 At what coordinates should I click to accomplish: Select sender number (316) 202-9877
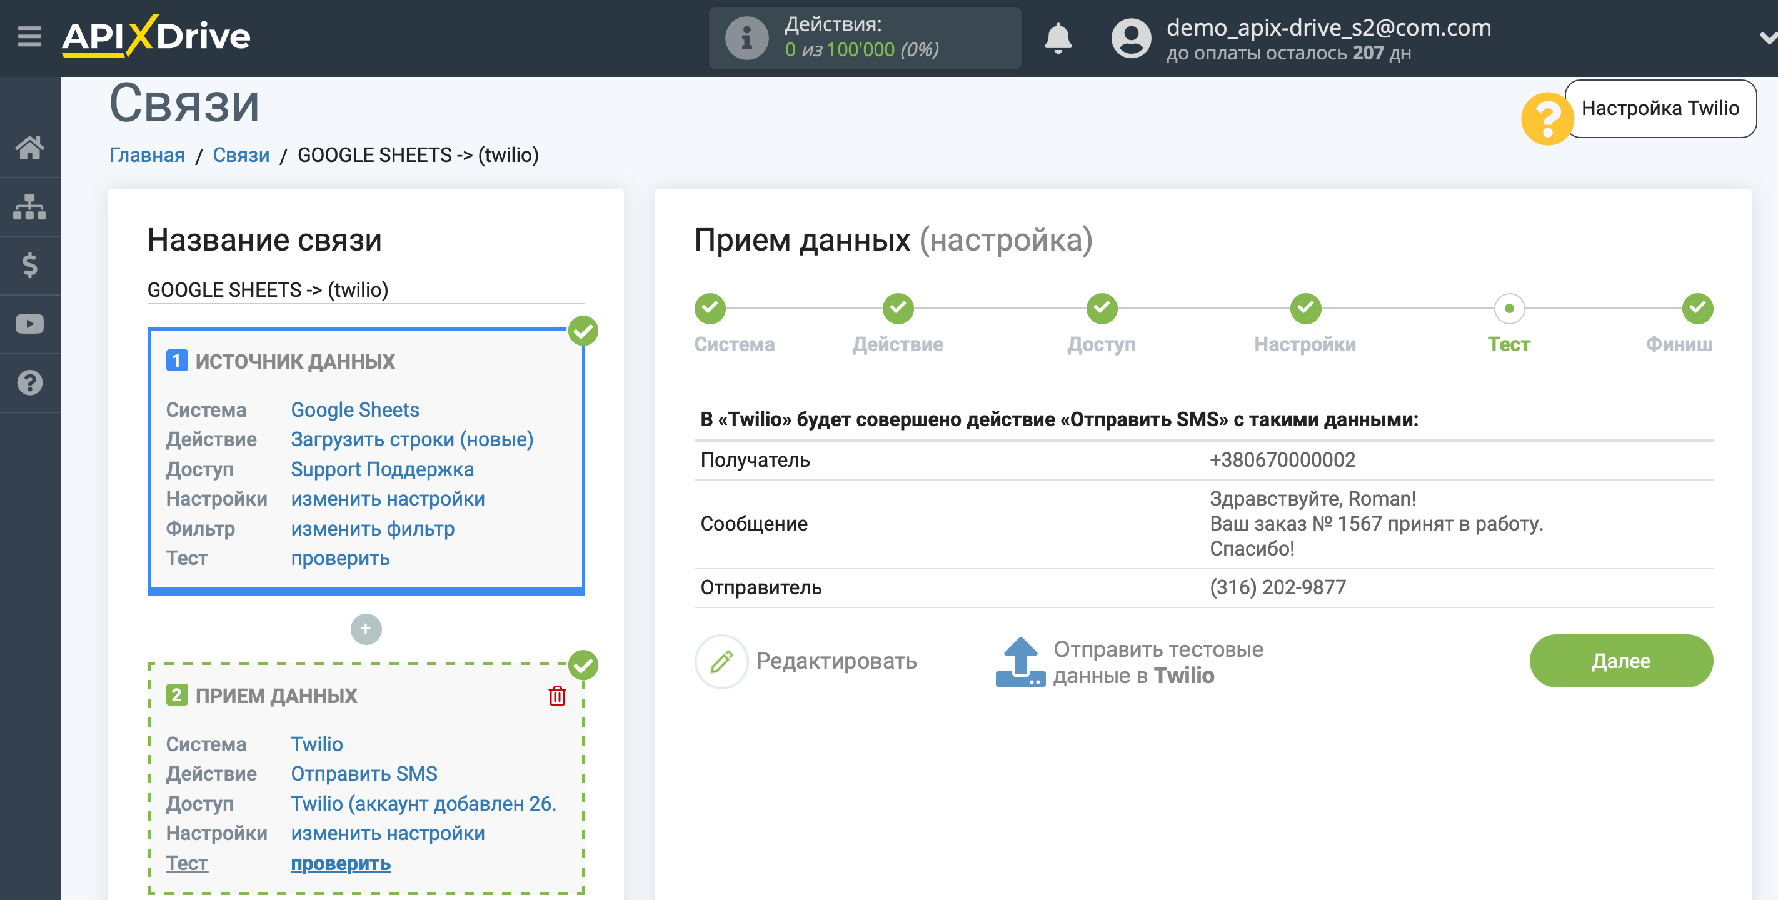tap(1278, 587)
